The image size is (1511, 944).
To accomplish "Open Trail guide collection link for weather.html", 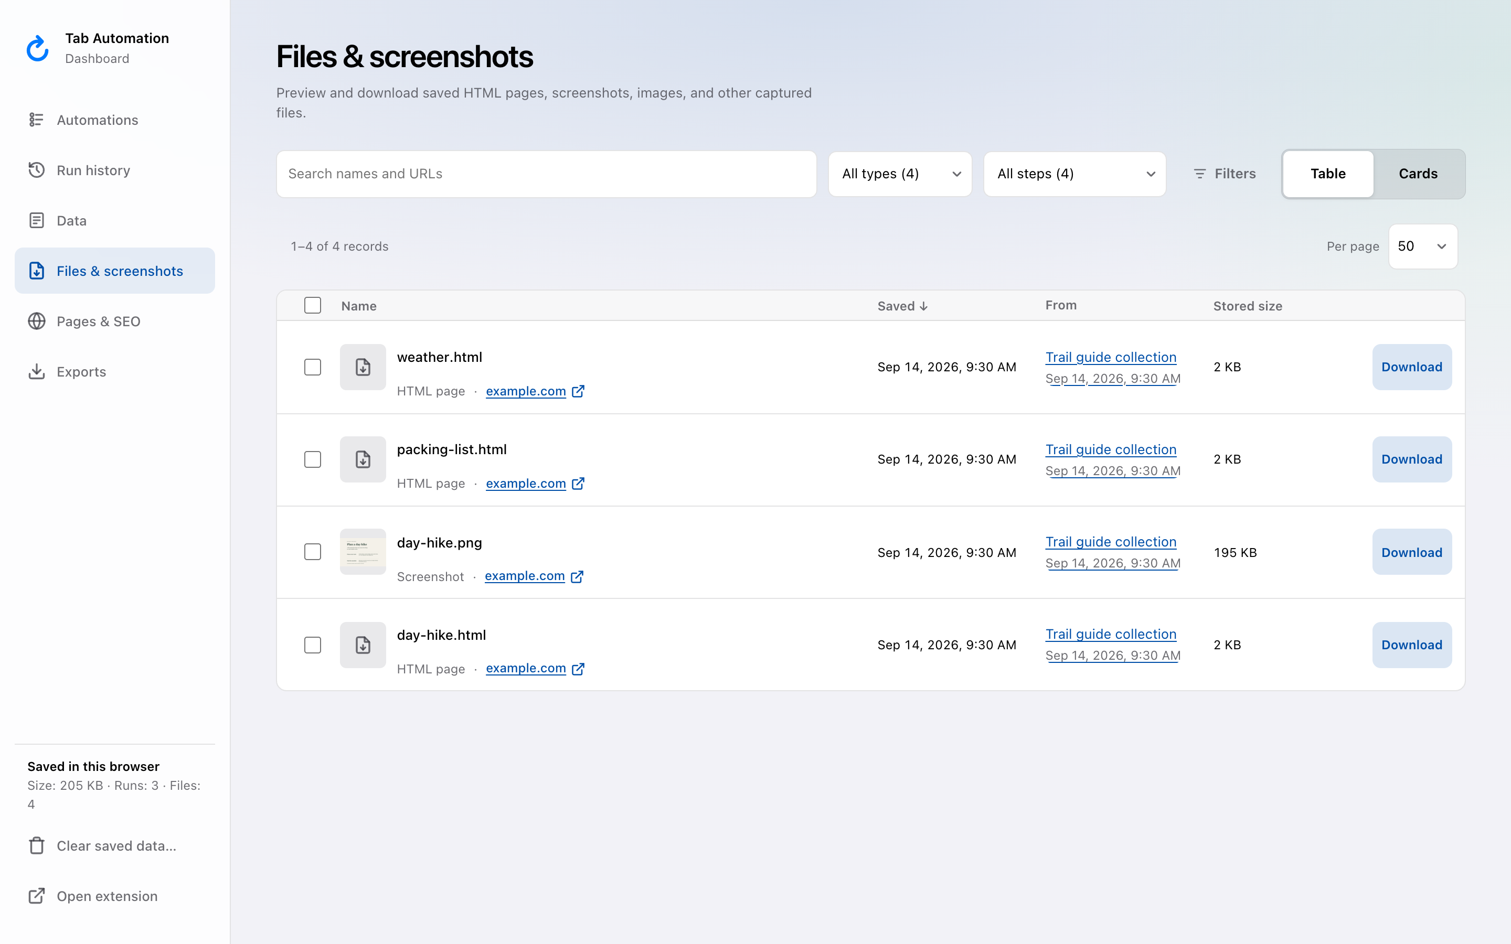I will coord(1111,357).
